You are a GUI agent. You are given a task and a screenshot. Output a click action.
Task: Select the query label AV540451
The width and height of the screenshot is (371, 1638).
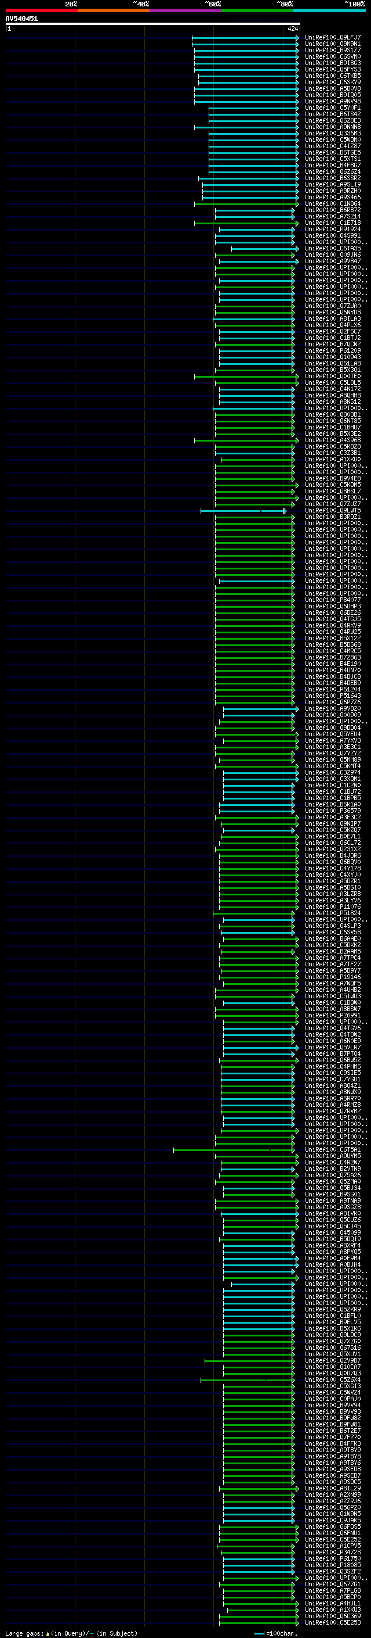(x=21, y=19)
